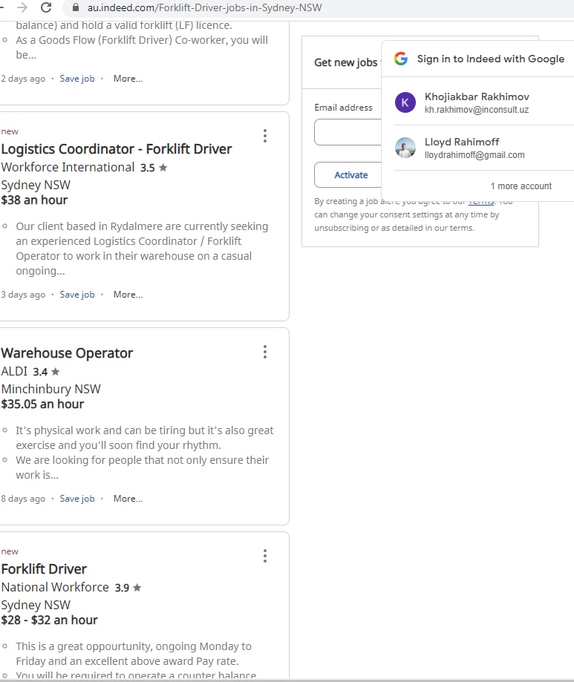View site info via the padlock icon
The image size is (574, 682).
pyautogui.click(x=76, y=7)
